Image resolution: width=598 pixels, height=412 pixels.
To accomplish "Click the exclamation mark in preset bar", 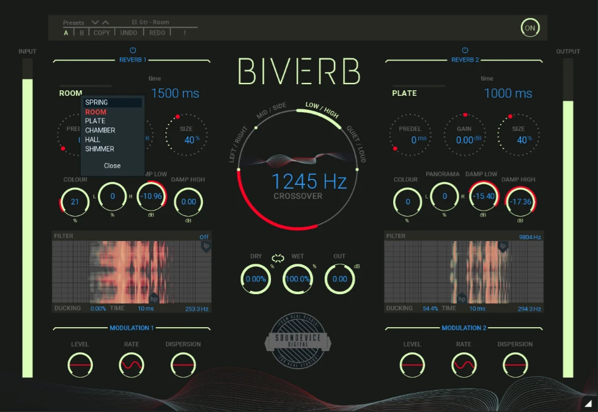I will point(185,33).
